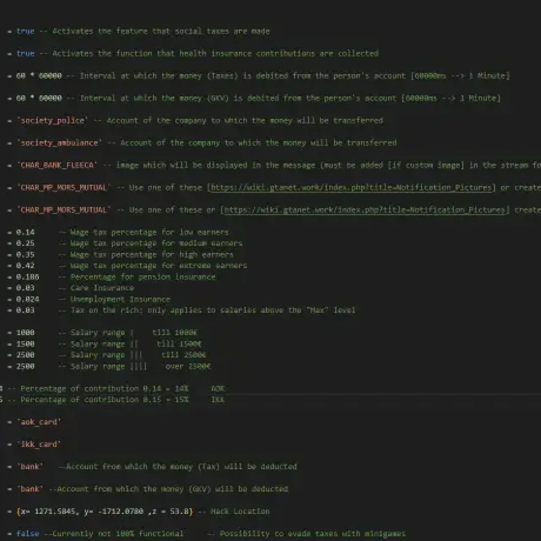The height and width of the screenshot is (541, 541).
Task: Click the 0.35 high earners wage tax value
Action: pos(25,254)
